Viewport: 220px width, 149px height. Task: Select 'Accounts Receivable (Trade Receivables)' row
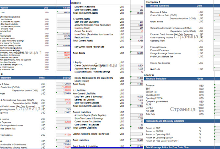(93, 25)
